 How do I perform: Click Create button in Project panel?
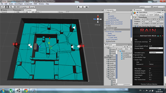108,47
